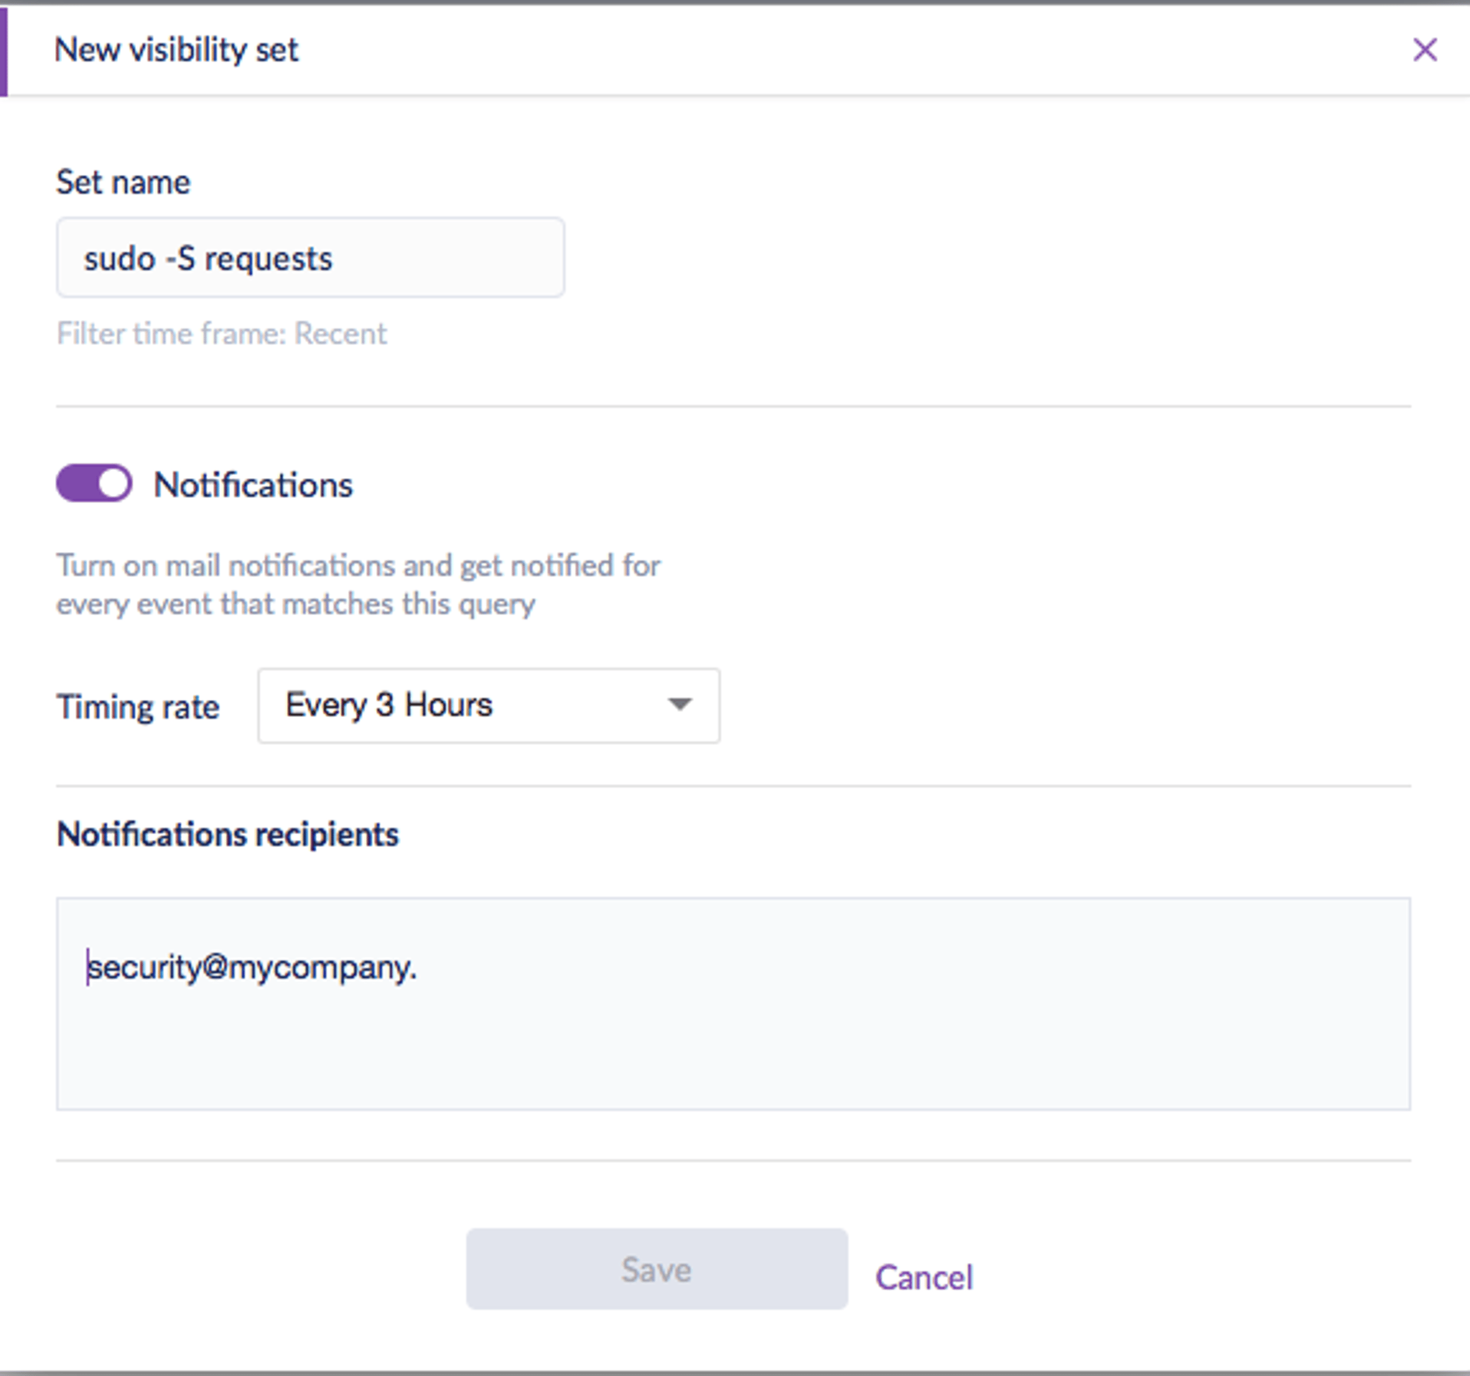Screen dimensions: 1470x1376
Task: Click the mail notifications description text
Action: [x=359, y=585]
